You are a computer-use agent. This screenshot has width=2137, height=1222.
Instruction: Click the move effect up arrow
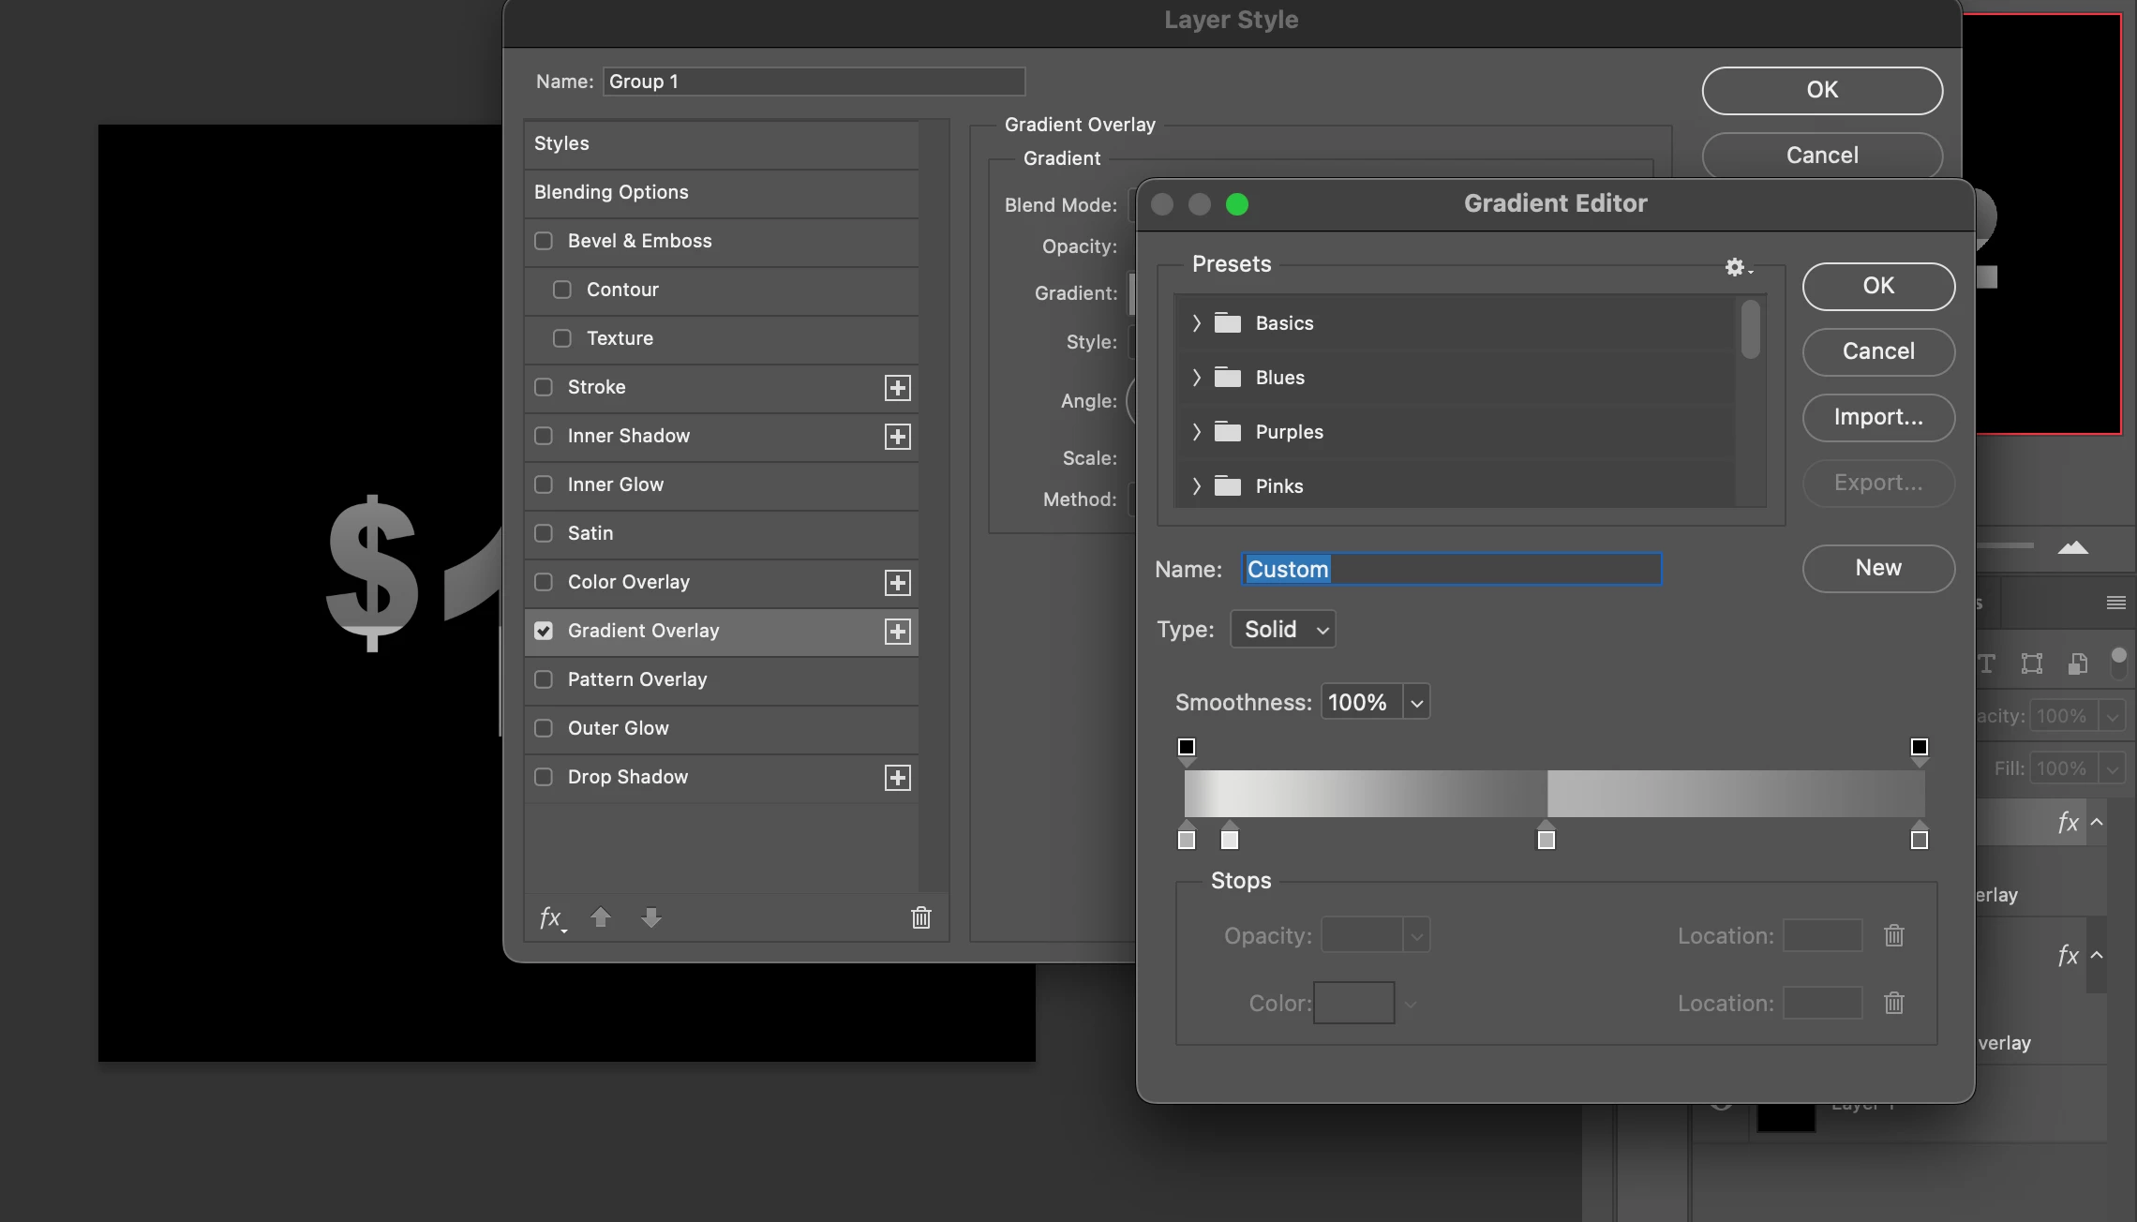pyautogui.click(x=601, y=917)
